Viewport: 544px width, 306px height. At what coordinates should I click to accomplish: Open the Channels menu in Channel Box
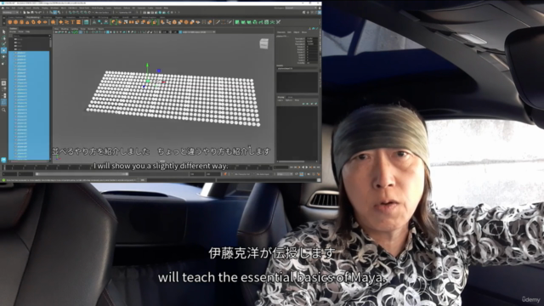(281, 32)
